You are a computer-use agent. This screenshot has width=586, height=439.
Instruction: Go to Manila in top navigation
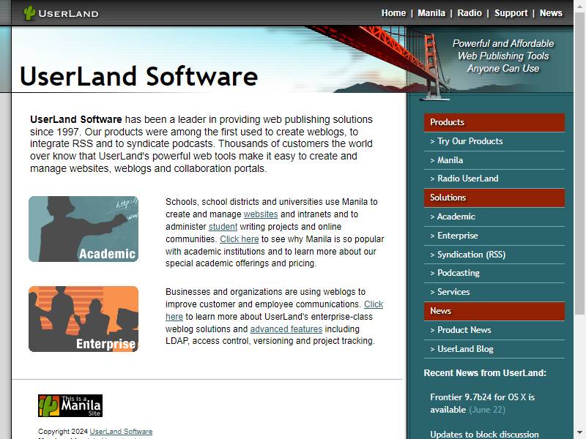431,13
